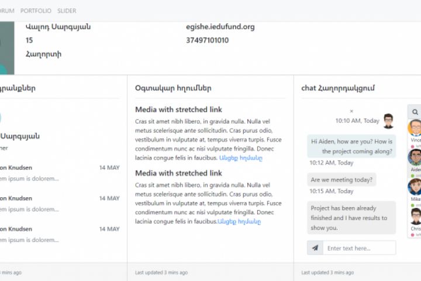Open the SLIDER menu item
This screenshot has width=421, height=281.
pos(67,11)
